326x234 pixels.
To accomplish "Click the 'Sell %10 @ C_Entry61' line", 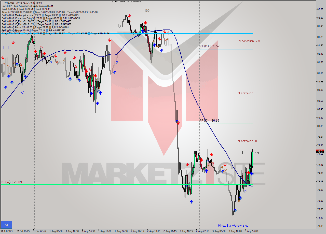I will 36,21.
